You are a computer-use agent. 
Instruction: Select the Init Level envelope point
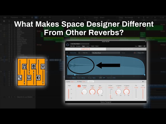pyautogui.click(x=67, y=56)
